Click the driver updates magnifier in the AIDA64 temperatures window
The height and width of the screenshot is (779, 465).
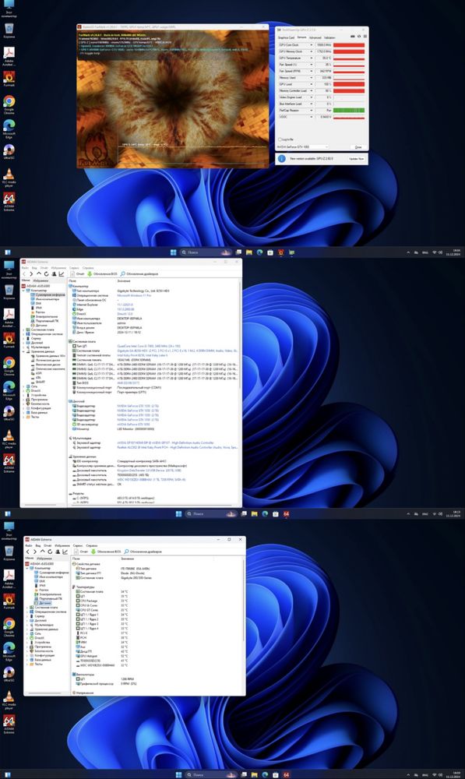(127, 552)
